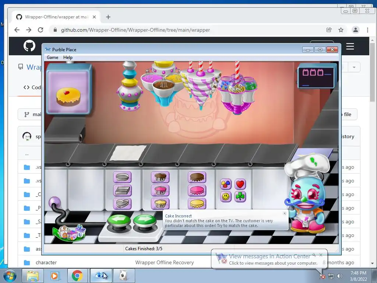Open a new Chrome tab
The image size is (377, 283).
[108, 17]
